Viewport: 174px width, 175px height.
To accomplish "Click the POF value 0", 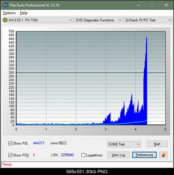I will 34,155.
